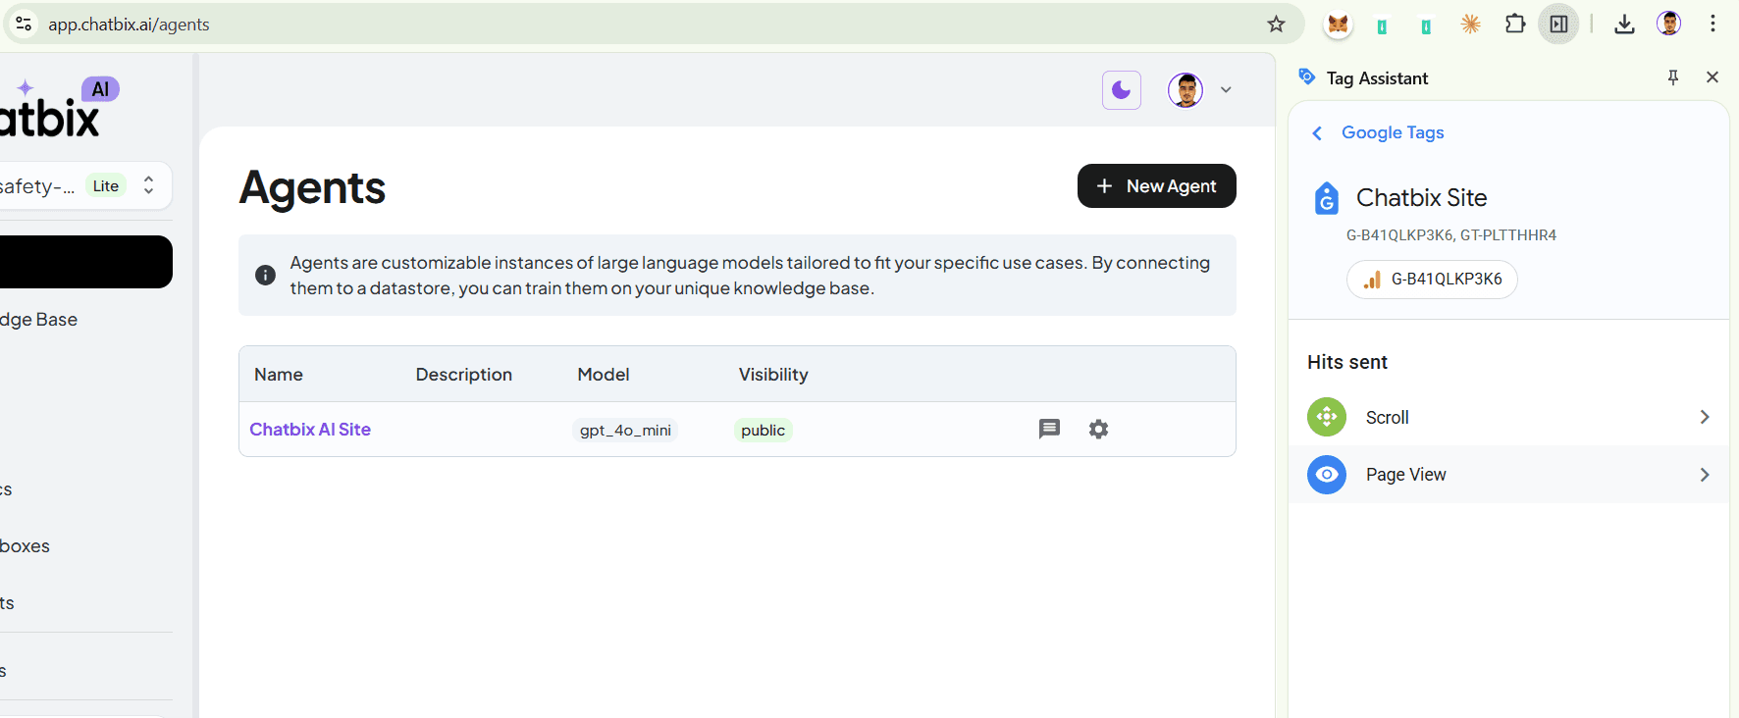Click the Lite plan badge

[x=106, y=186]
